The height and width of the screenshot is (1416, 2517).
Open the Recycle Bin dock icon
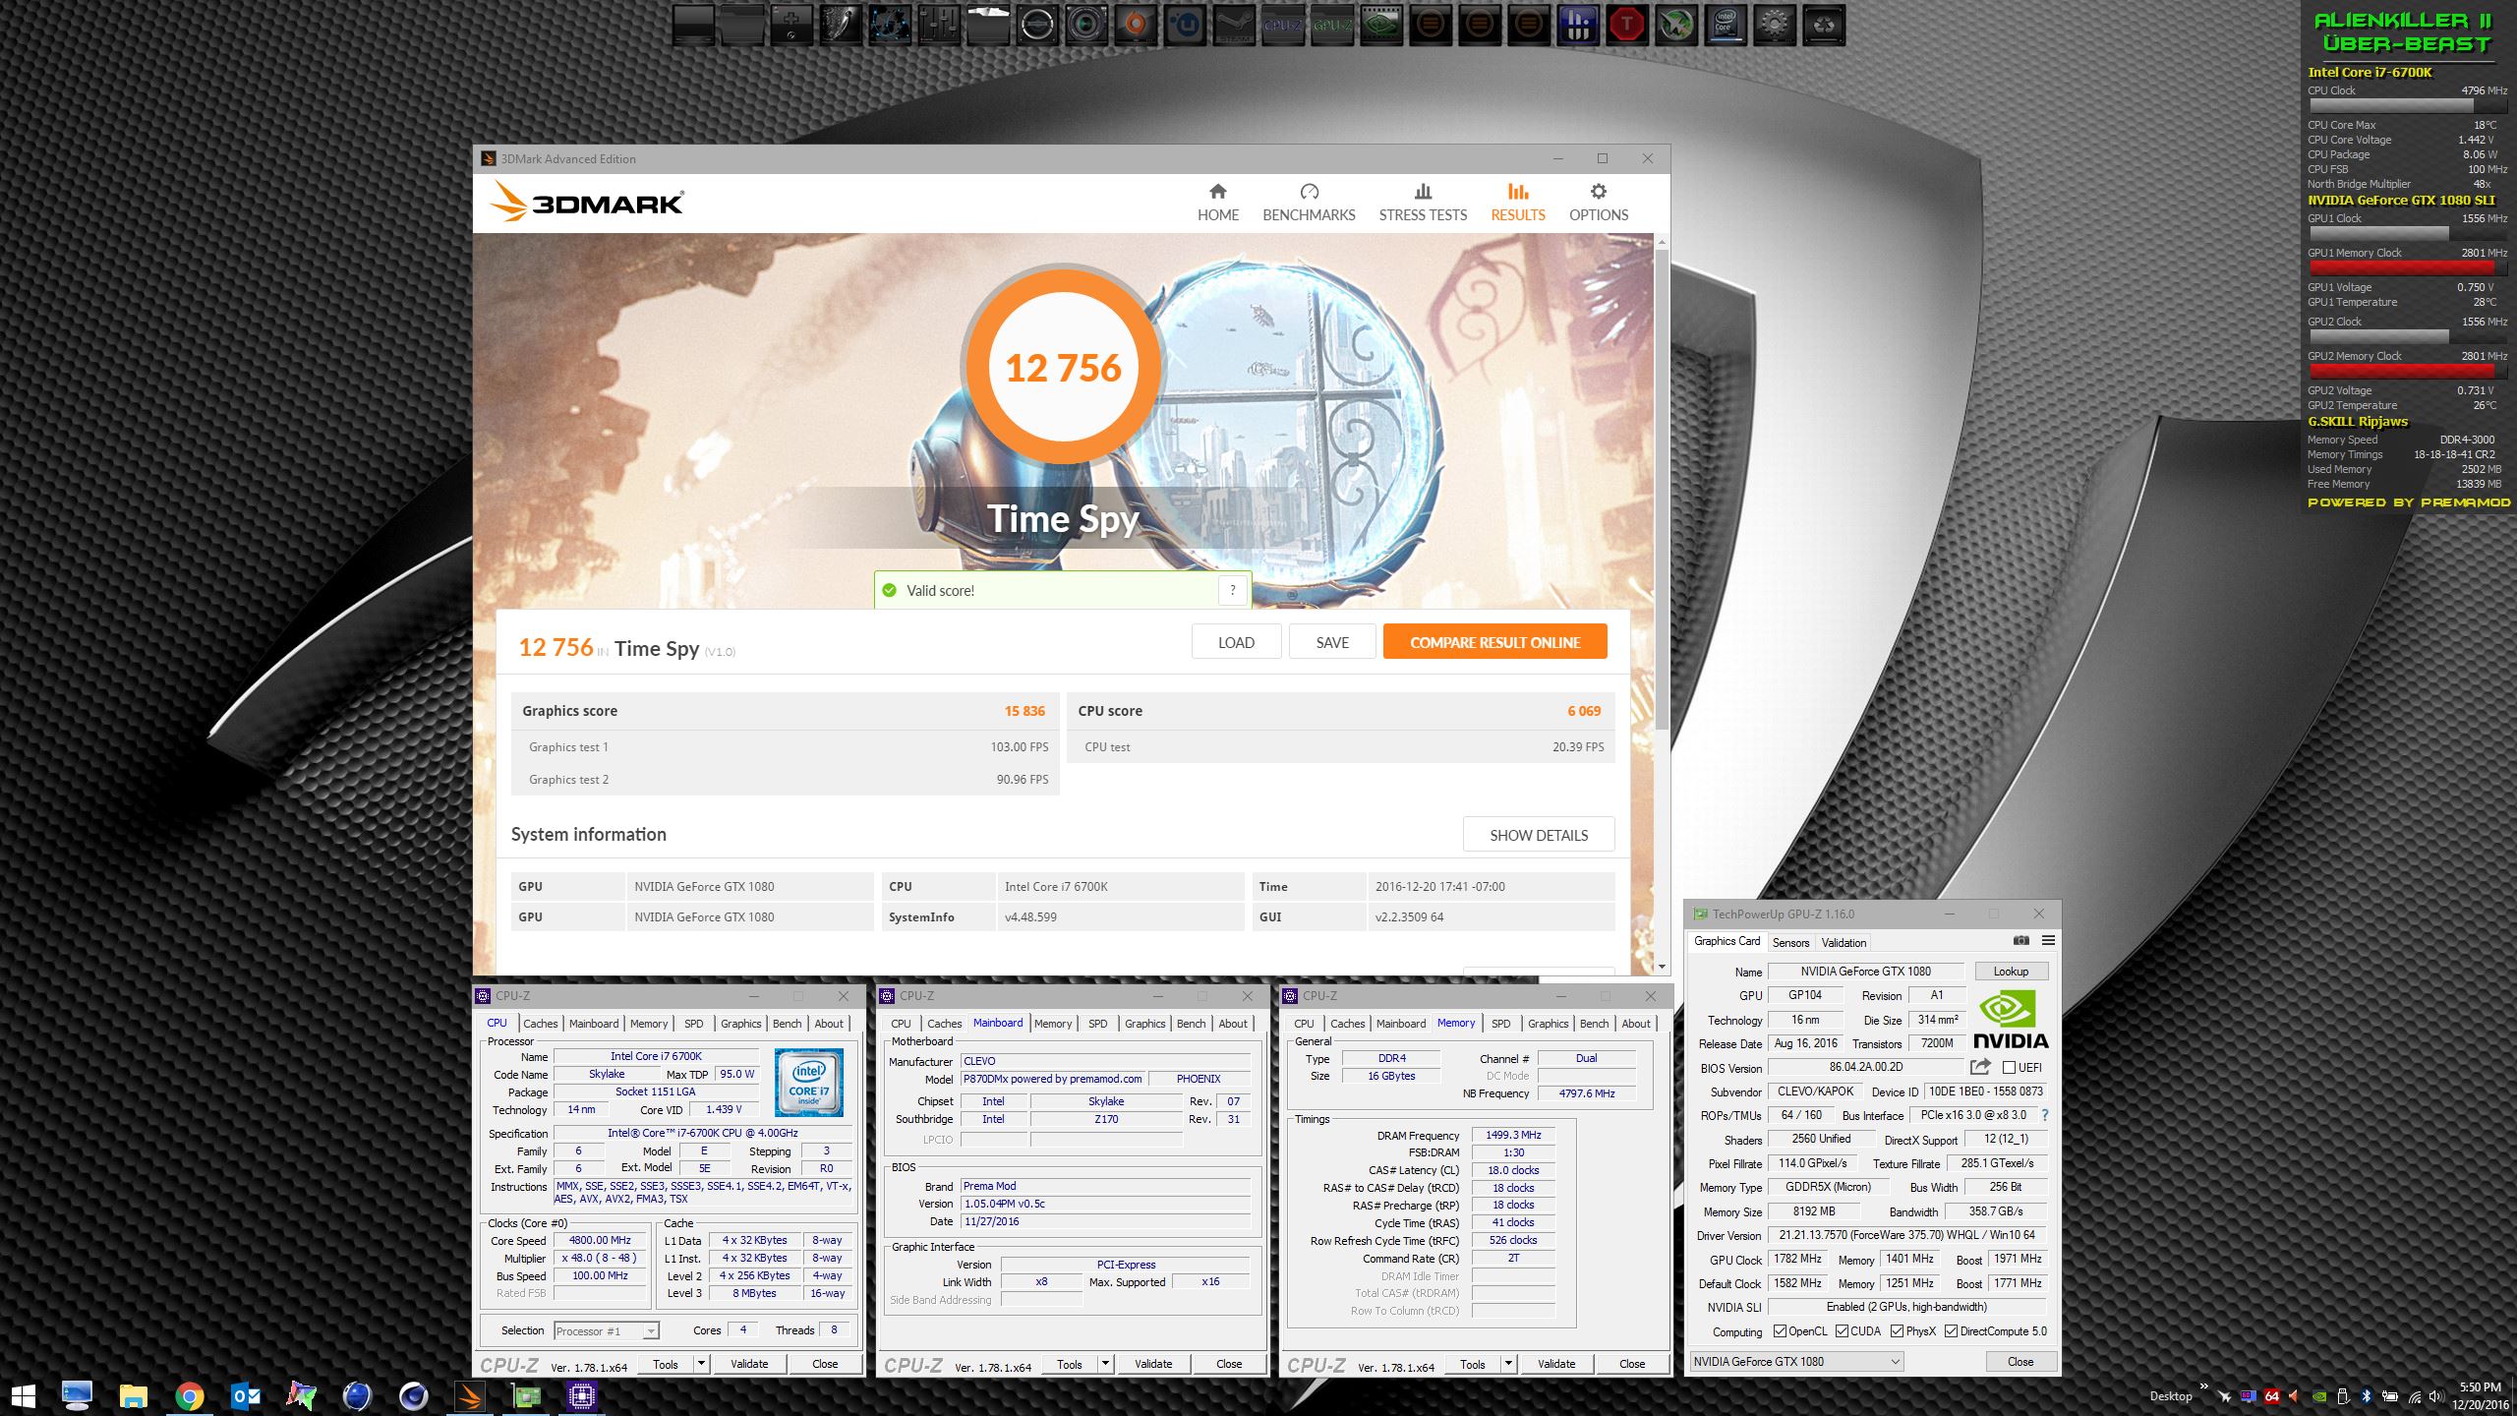click(1824, 25)
